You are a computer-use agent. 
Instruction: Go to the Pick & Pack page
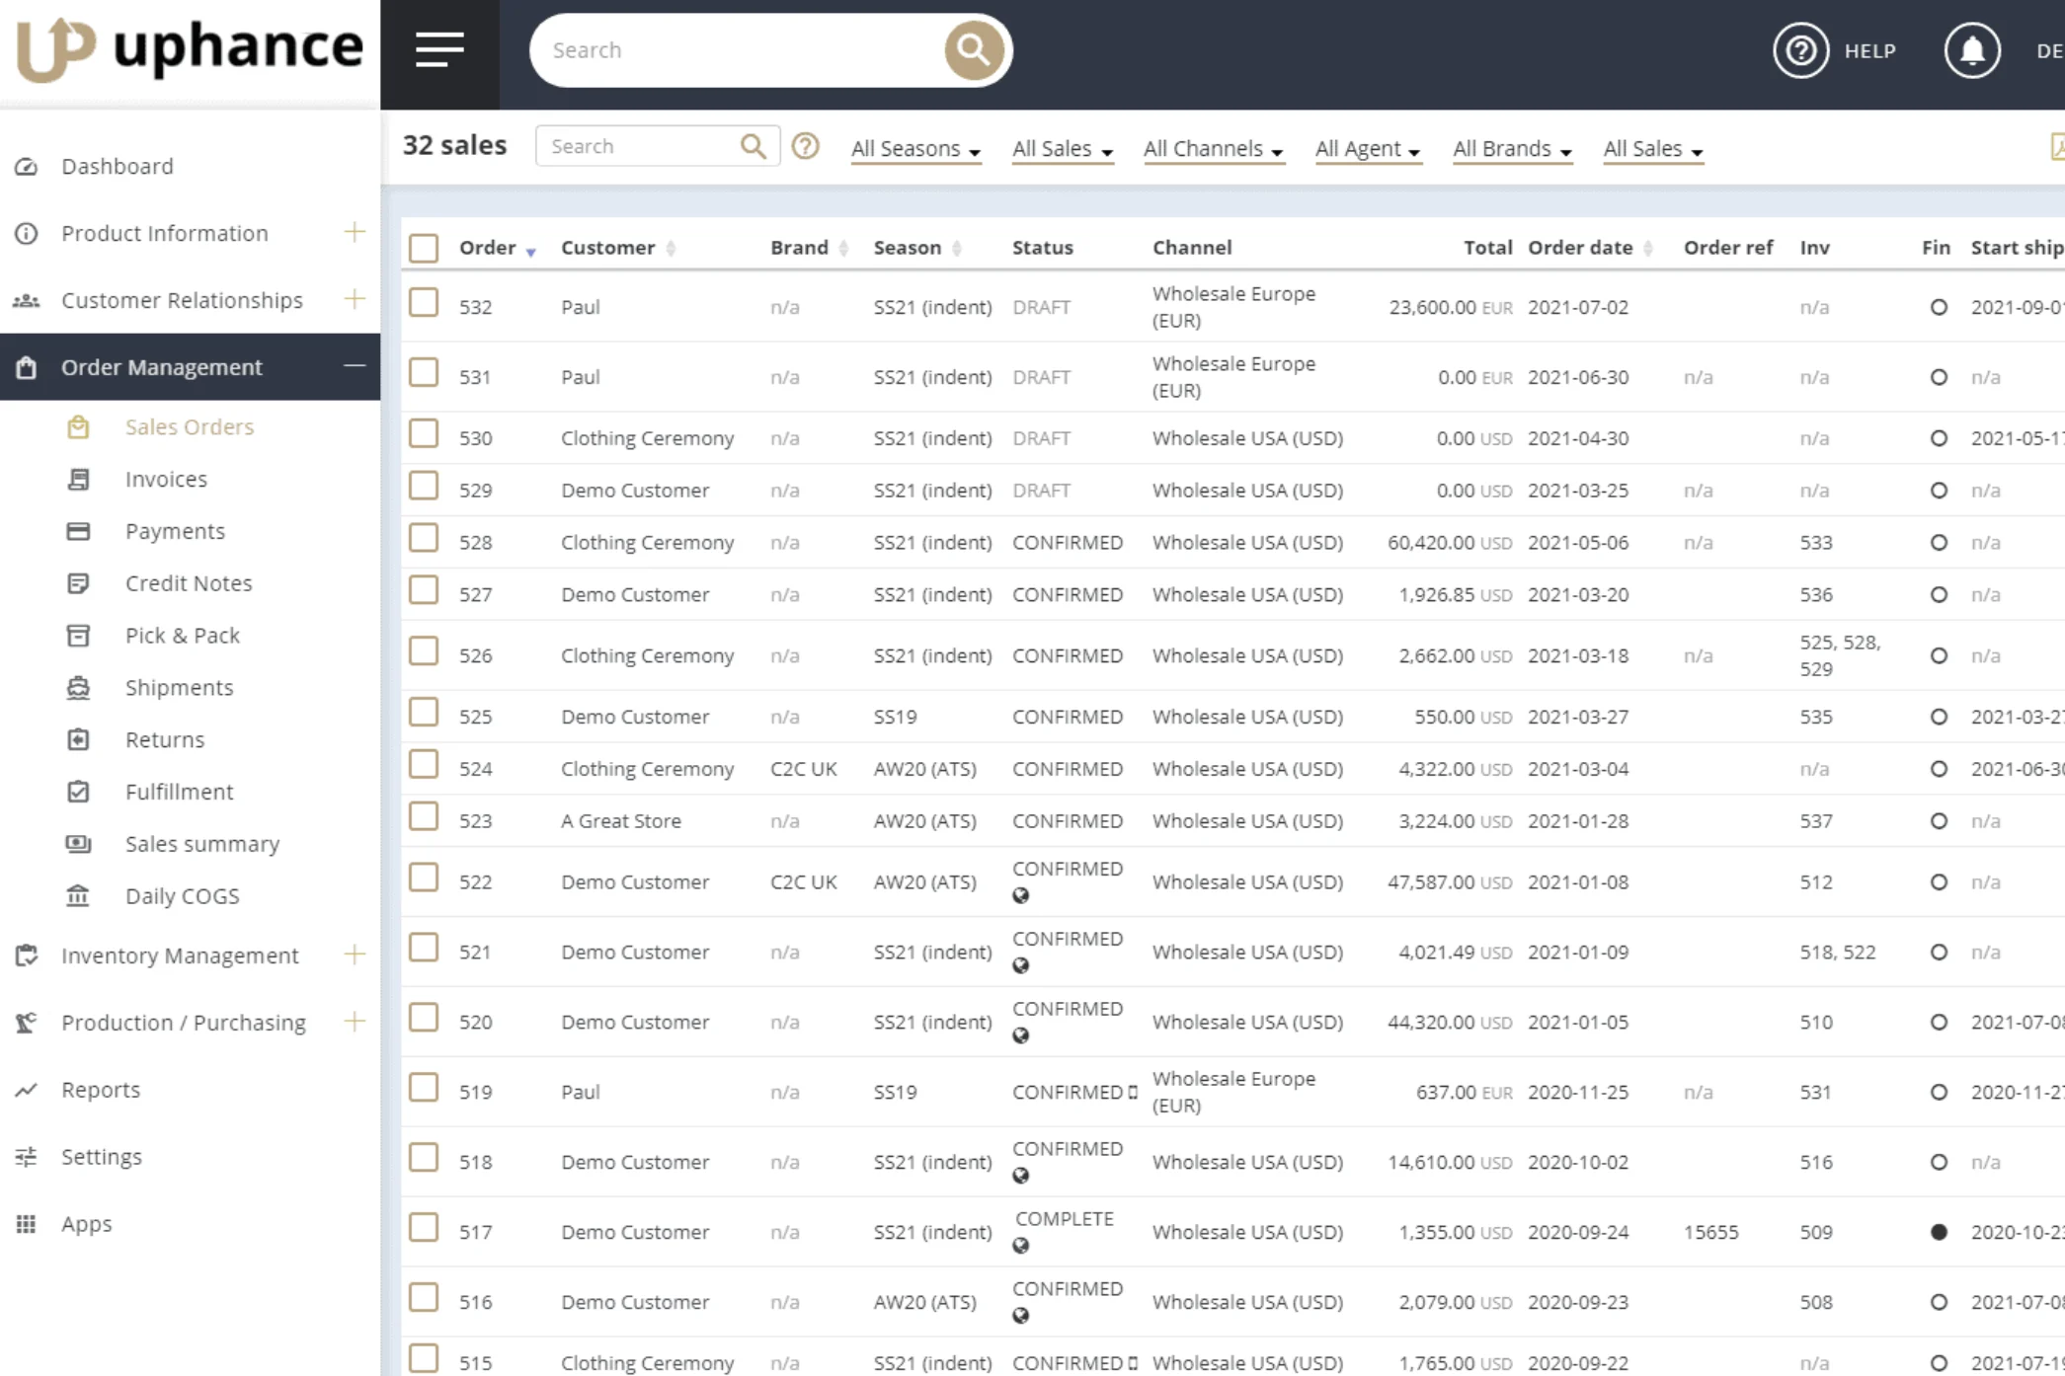[x=183, y=636]
